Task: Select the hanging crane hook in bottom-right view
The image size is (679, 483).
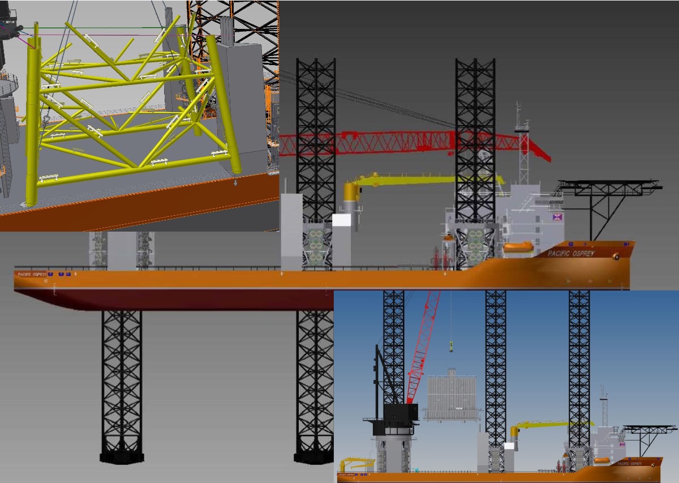Action: click(x=451, y=345)
